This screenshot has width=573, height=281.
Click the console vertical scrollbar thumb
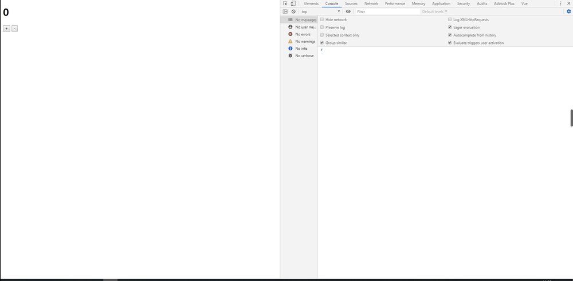pos(571,118)
